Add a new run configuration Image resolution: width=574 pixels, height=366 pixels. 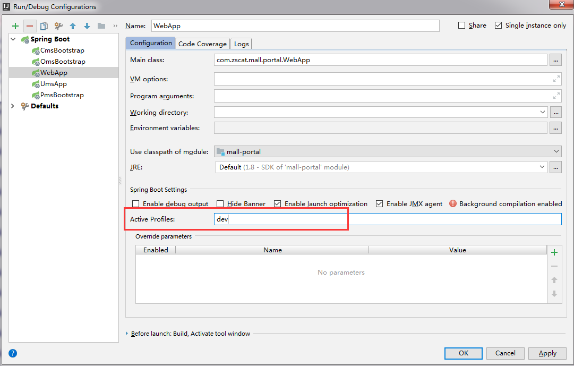(x=15, y=25)
